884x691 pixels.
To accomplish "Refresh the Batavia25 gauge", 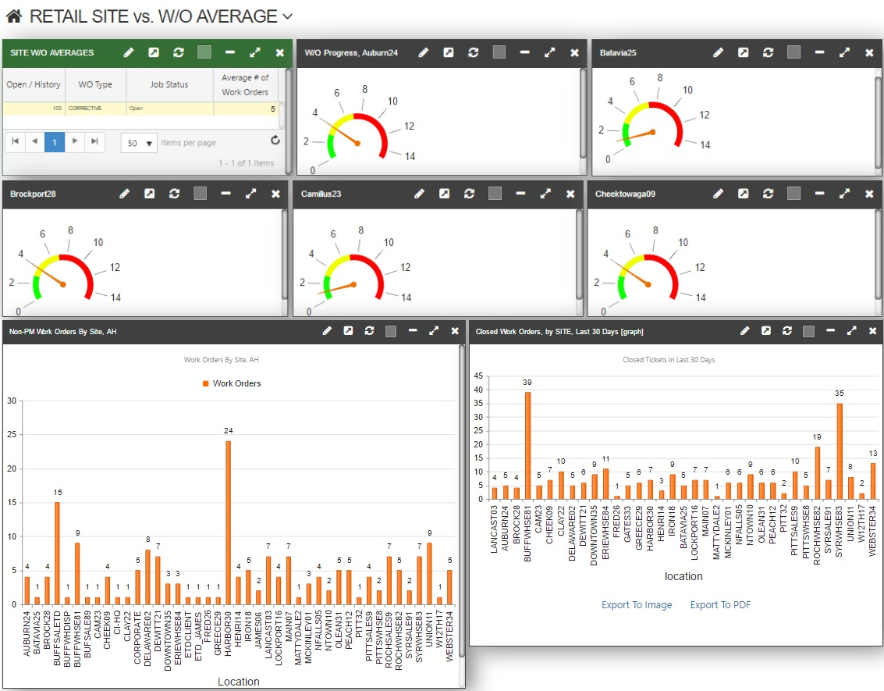I will pyautogui.click(x=769, y=52).
